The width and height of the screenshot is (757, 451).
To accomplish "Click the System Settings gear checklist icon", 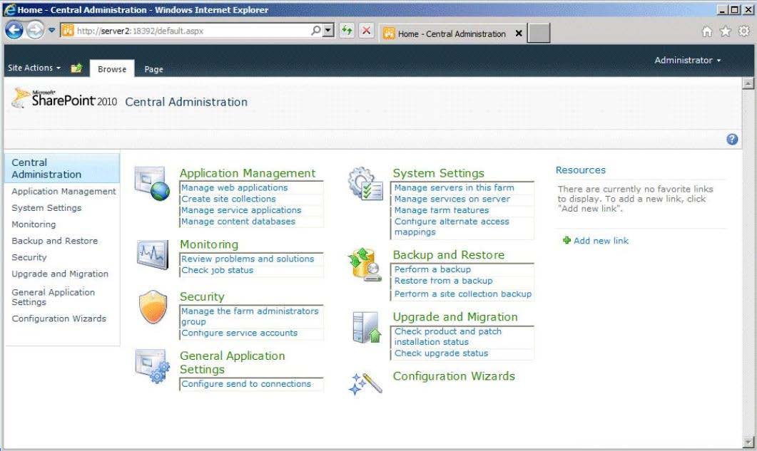I will pos(365,184).
